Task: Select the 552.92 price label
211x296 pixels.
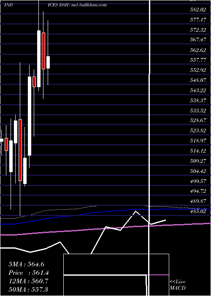Action: point(197,70)
